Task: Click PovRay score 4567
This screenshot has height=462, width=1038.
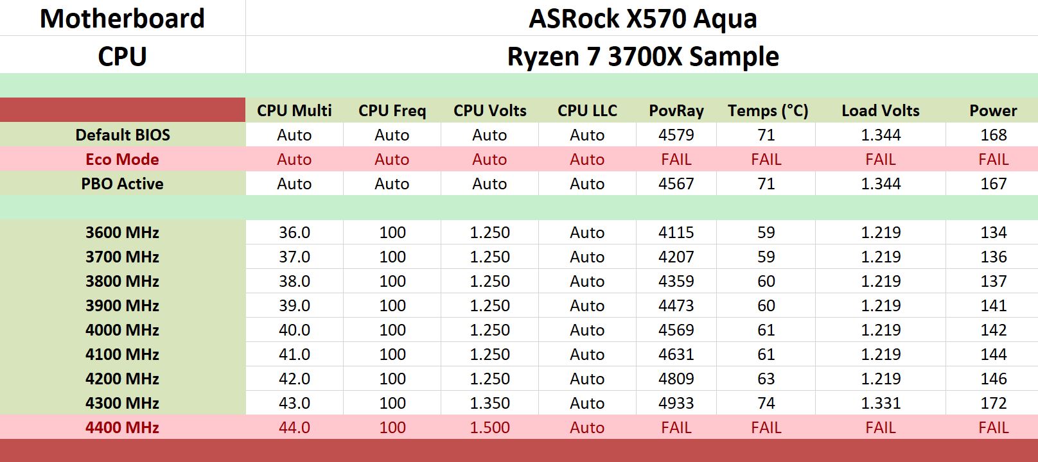Action: click(676, 184)
